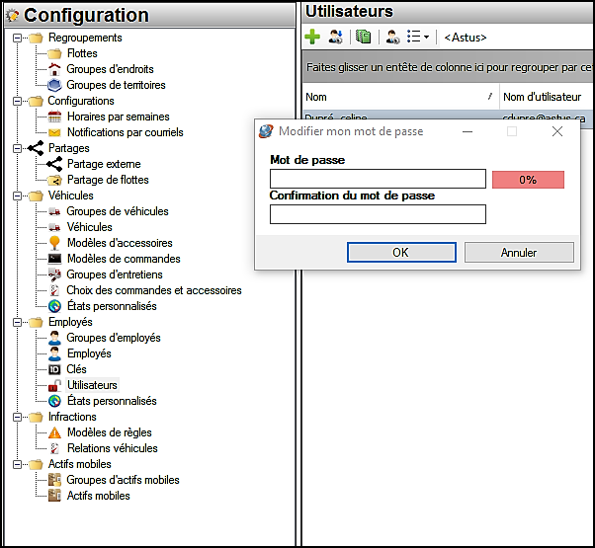Open Modèles d'accessoires in Véhicules
Viewport: 595px width, 548px height.
119,243
